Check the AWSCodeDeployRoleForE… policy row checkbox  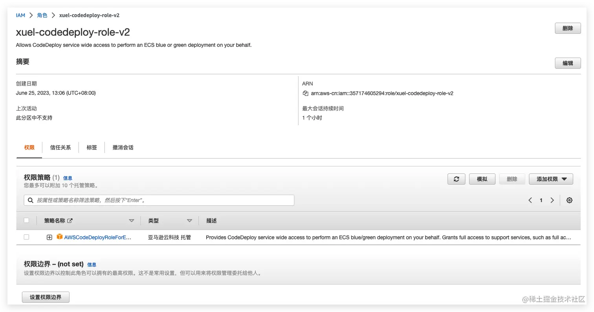tap(26, 237)
